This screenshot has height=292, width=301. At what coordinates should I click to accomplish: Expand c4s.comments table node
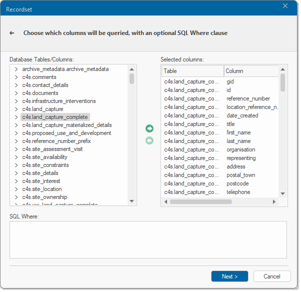point(16,77)
